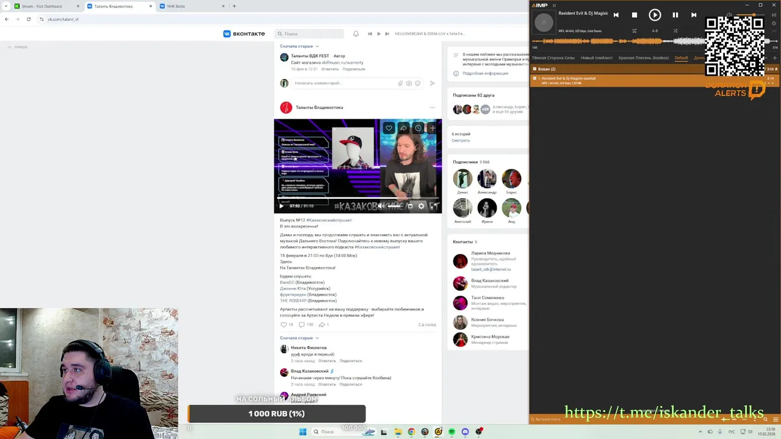The image size is (781, 439).
Task: Toggle A-B repeat in AIMP
Action: [x=655, y=31]
